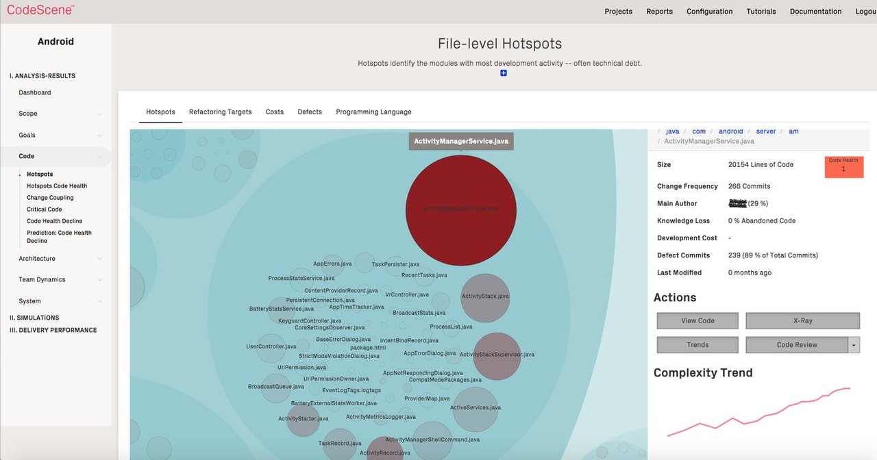
Task: Open the Projects menu
Action: (619, 12)
